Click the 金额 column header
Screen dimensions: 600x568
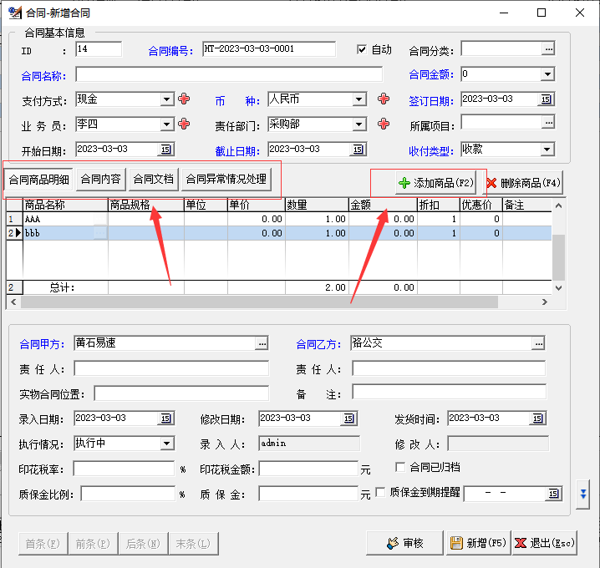click(383, 205)
